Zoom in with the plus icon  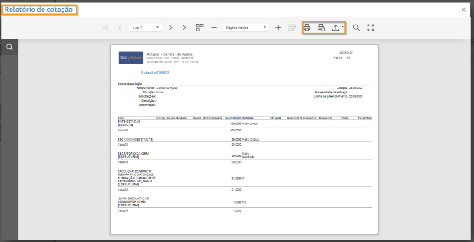278,27
